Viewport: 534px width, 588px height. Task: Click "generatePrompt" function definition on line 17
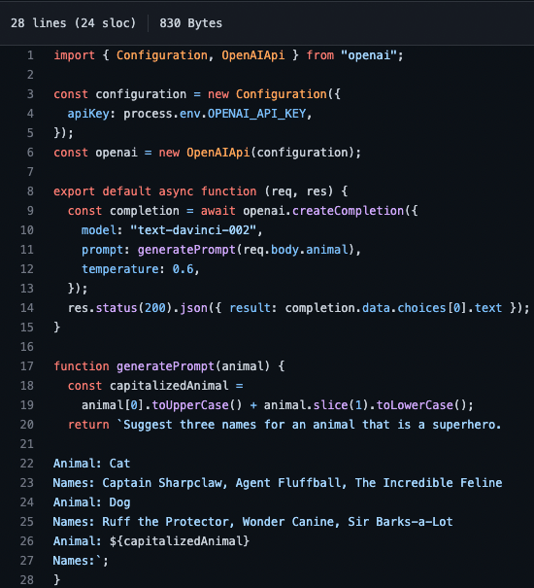(x=166, y=366)
